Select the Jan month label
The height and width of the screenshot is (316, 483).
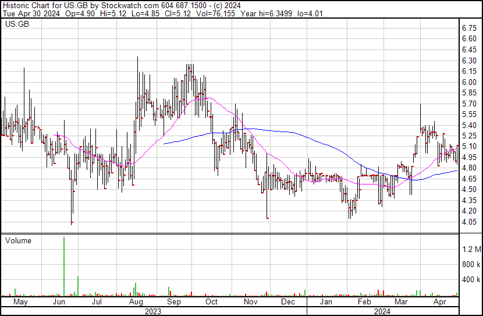tap(326, 302)
